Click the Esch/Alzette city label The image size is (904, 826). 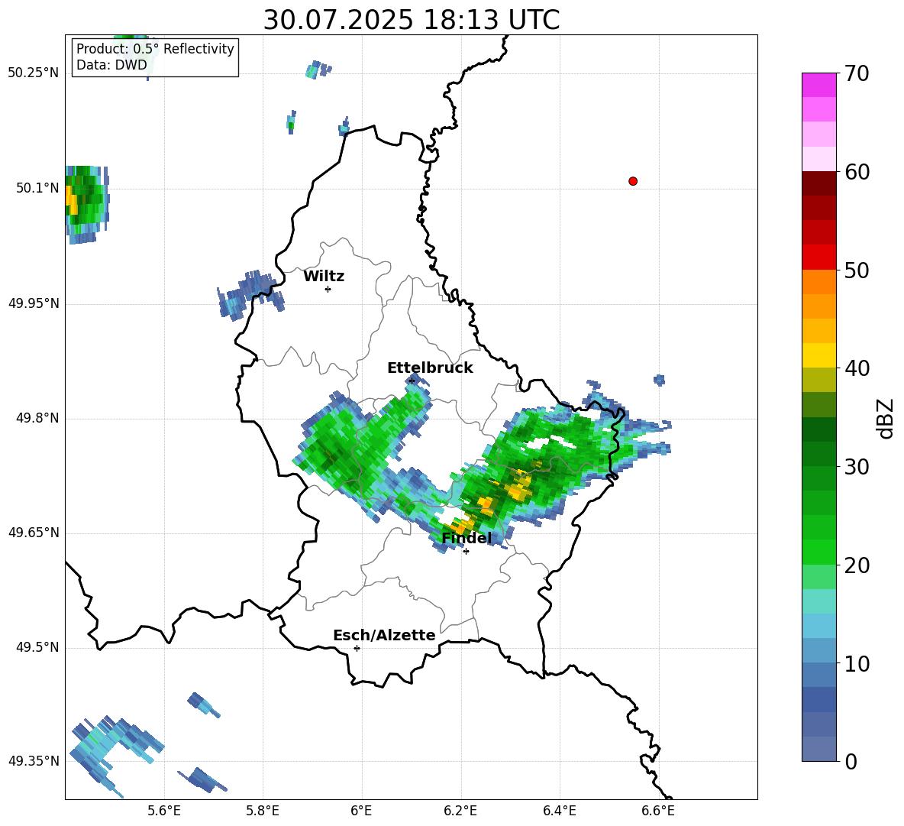pos(384,635)
